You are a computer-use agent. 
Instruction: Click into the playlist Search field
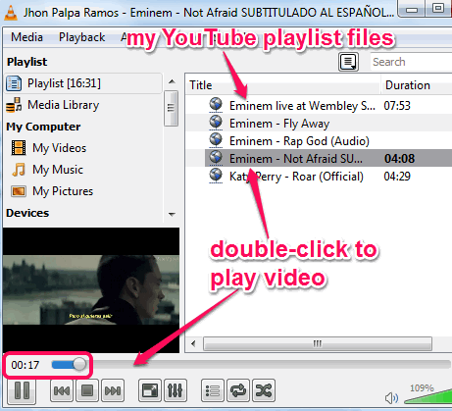(x=411, y=62)
